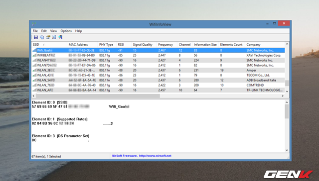Click Amper company cell
The image size is (319, 181).
[x=251, y=70]
